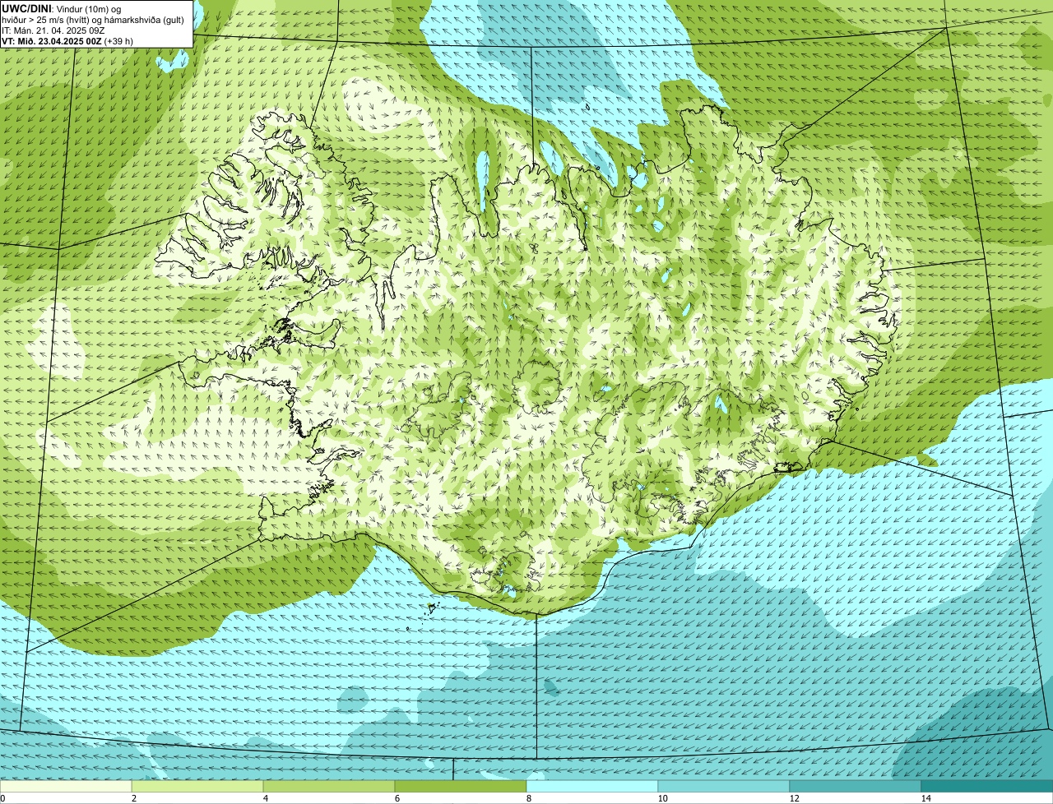Image resolution: width=1053 pixels, height=804 pixels.
Task: Click the light yellow-green 2–4 m/s legend swatch
Action: 197,787
